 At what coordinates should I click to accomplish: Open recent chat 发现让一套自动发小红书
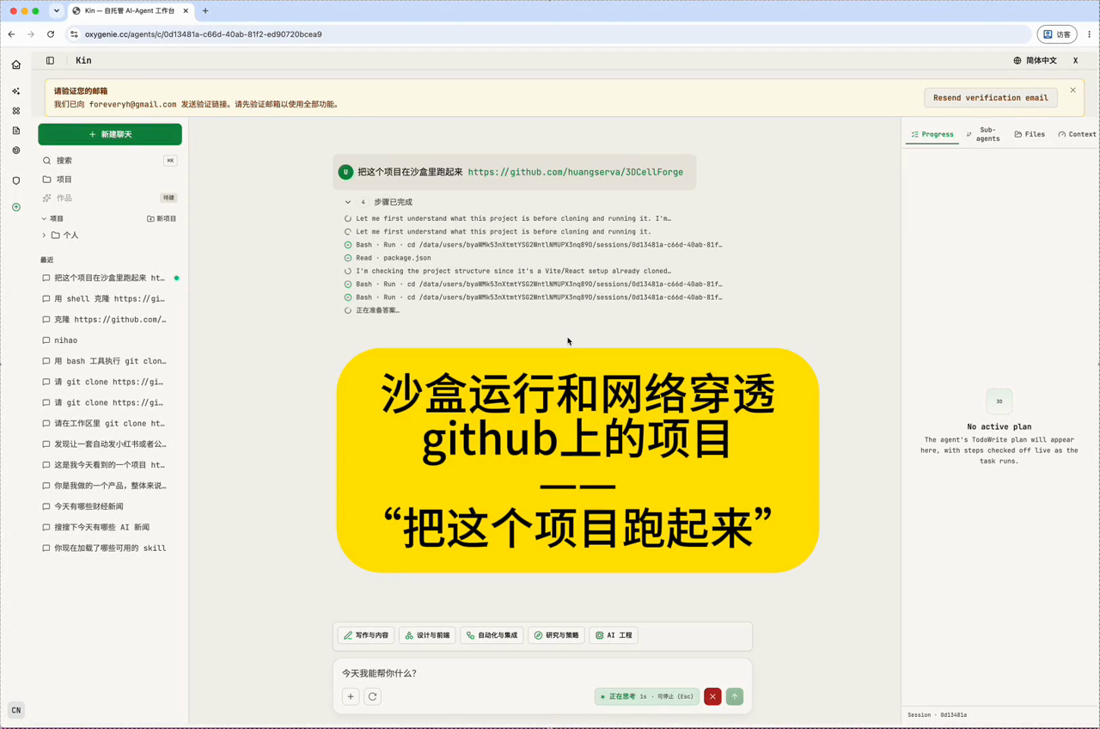coord(110,444)
